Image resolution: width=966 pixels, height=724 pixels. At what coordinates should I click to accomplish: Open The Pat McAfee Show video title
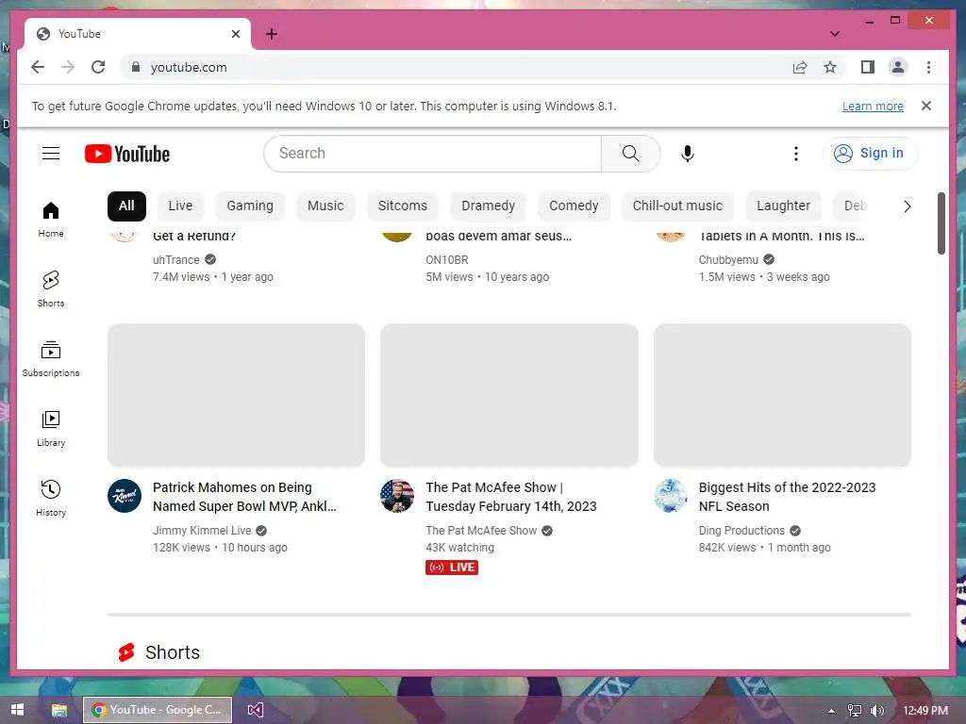point(510,497)
